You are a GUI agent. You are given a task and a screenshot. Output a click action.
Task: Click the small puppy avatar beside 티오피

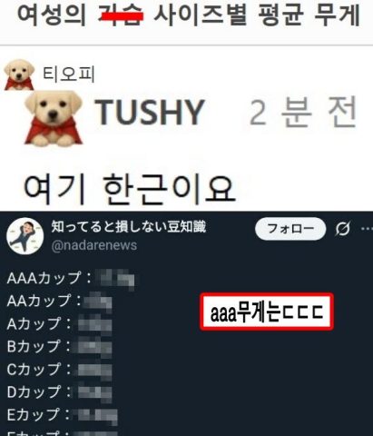(x=19, y=74)
